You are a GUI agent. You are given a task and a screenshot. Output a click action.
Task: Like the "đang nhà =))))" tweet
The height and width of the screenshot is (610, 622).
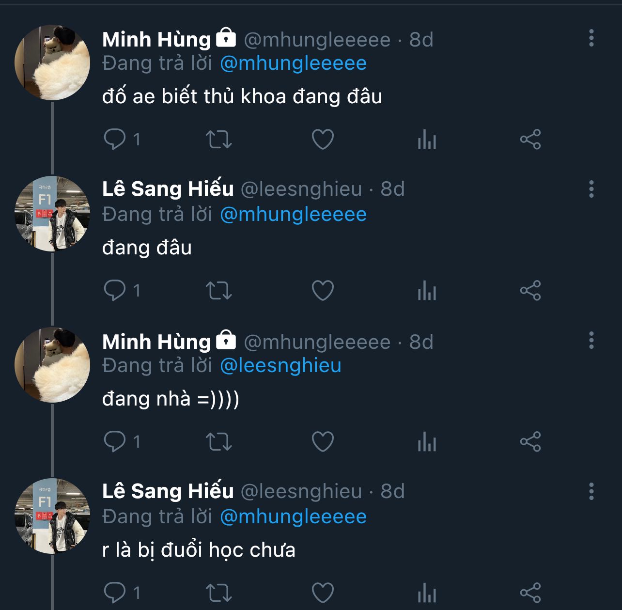[323, 442]
